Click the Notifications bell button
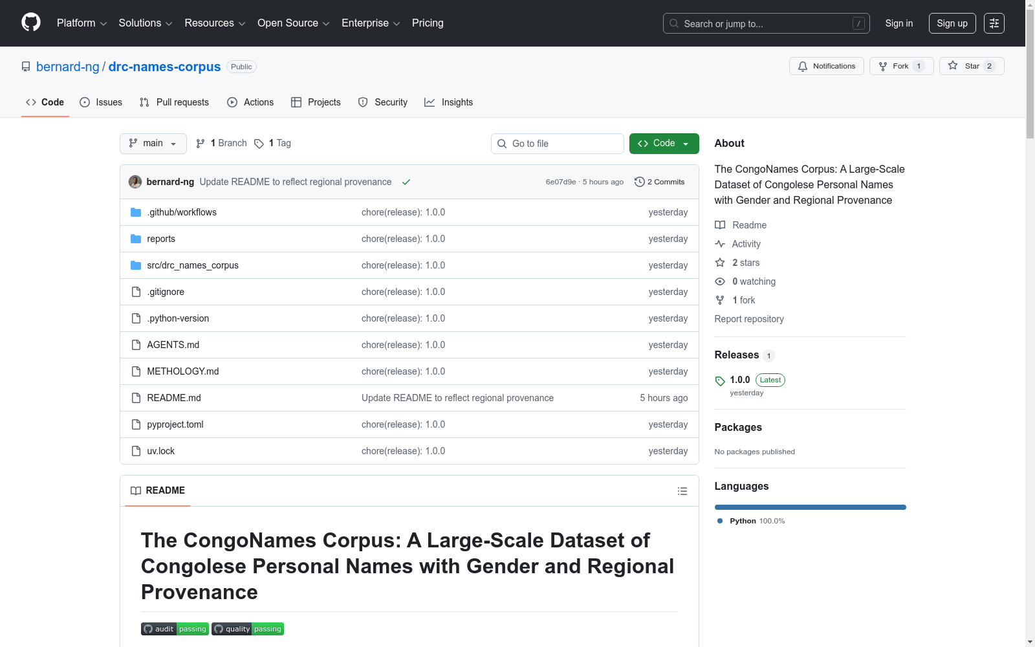The height and width of the screenshot is (647, 1035). (826, 66)
